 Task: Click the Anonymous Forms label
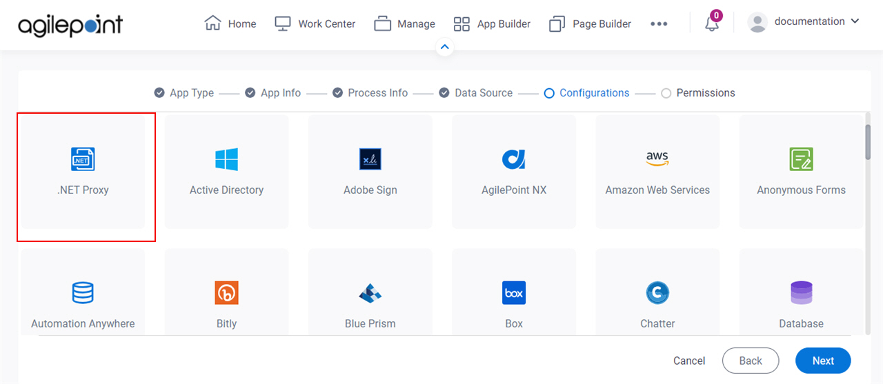[802, 190]
